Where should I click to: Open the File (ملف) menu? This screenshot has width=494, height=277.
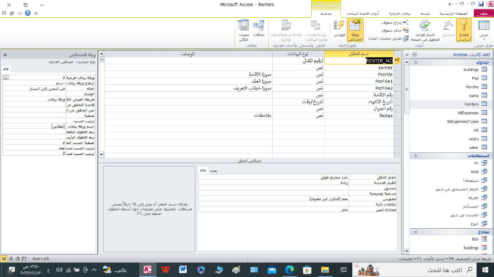pos(483,13)
